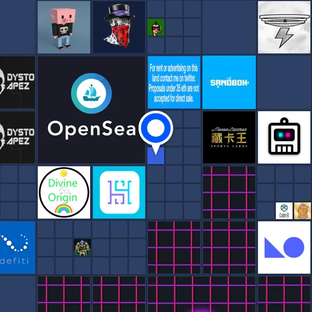The height and width of the screenshot is (312, 312).
Task: Click the small green punk avatar parcel
Action: 156,27
